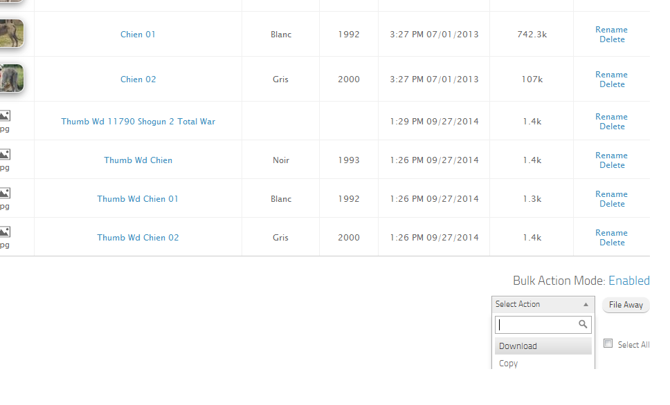Screen dimensions: 670x405
Task: Open the Thumb Wd Chien 02 link
Action: (x=138, y=237)
